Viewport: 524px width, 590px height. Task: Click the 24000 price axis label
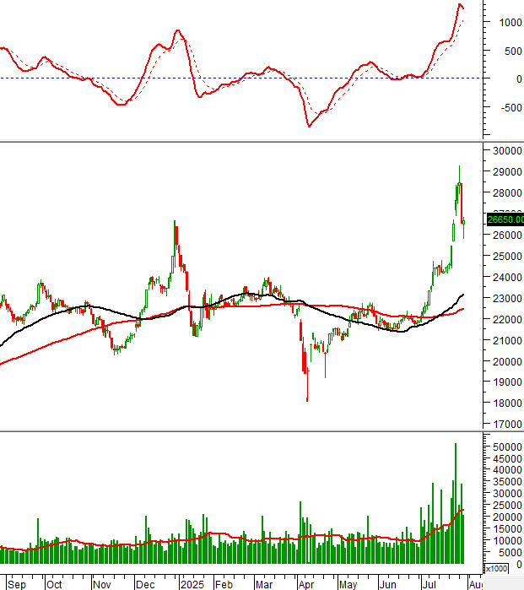(x=507, y=278)
